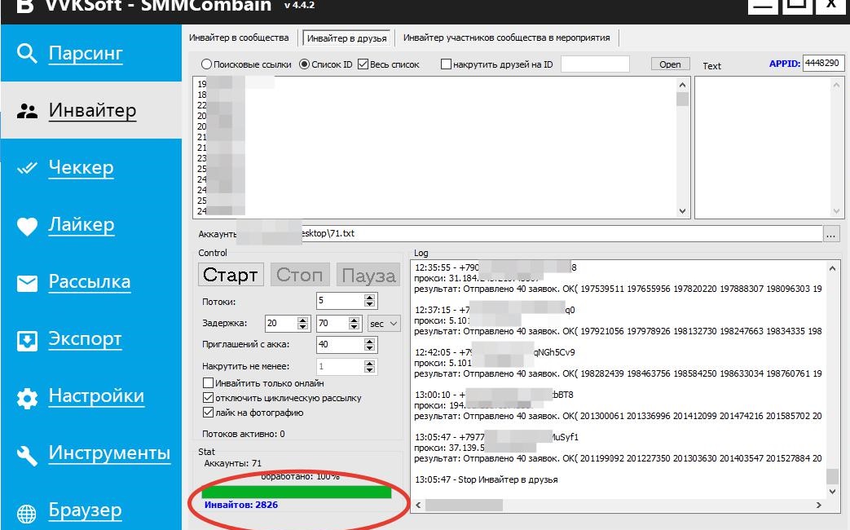Decrease Приглашений с акка value with down arrow
The image size is (850, 530).
pyautogui.click(x=370, y=348)
